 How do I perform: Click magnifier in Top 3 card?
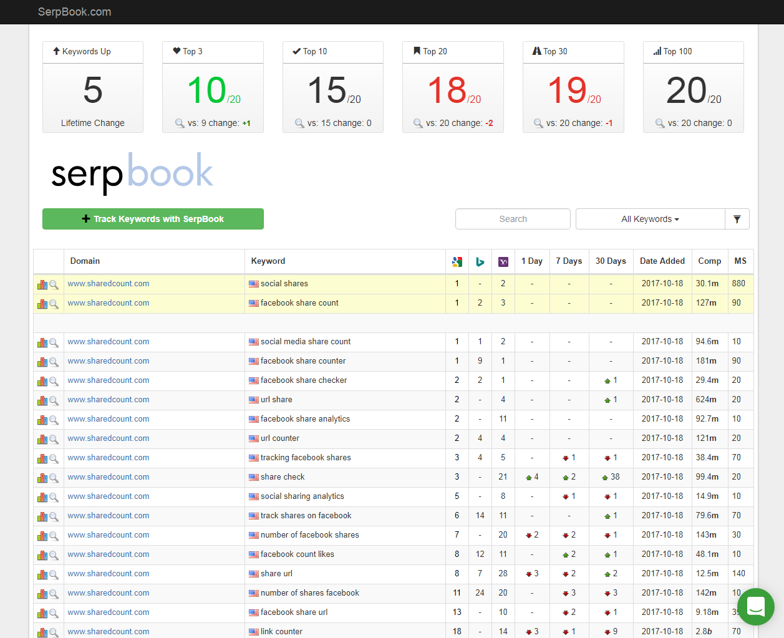[x=180, y=123]
